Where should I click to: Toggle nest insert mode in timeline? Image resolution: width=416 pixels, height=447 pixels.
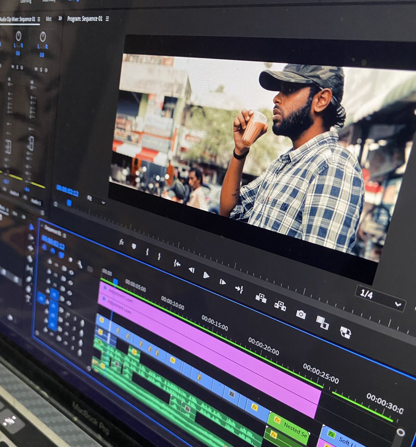(x=44, y=246)
